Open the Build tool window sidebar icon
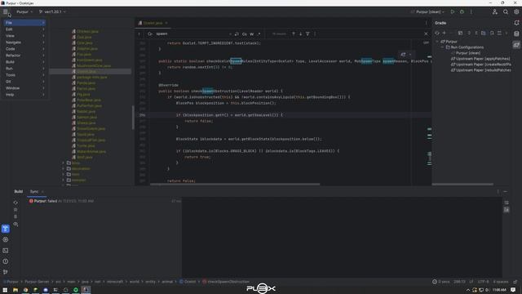The height and width of the screenshot is (294, 522). (6, 229)
